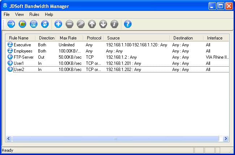The image size is (235, 155).
Task: Add a new rule with plus icon
Action: (x=58, y=24)
